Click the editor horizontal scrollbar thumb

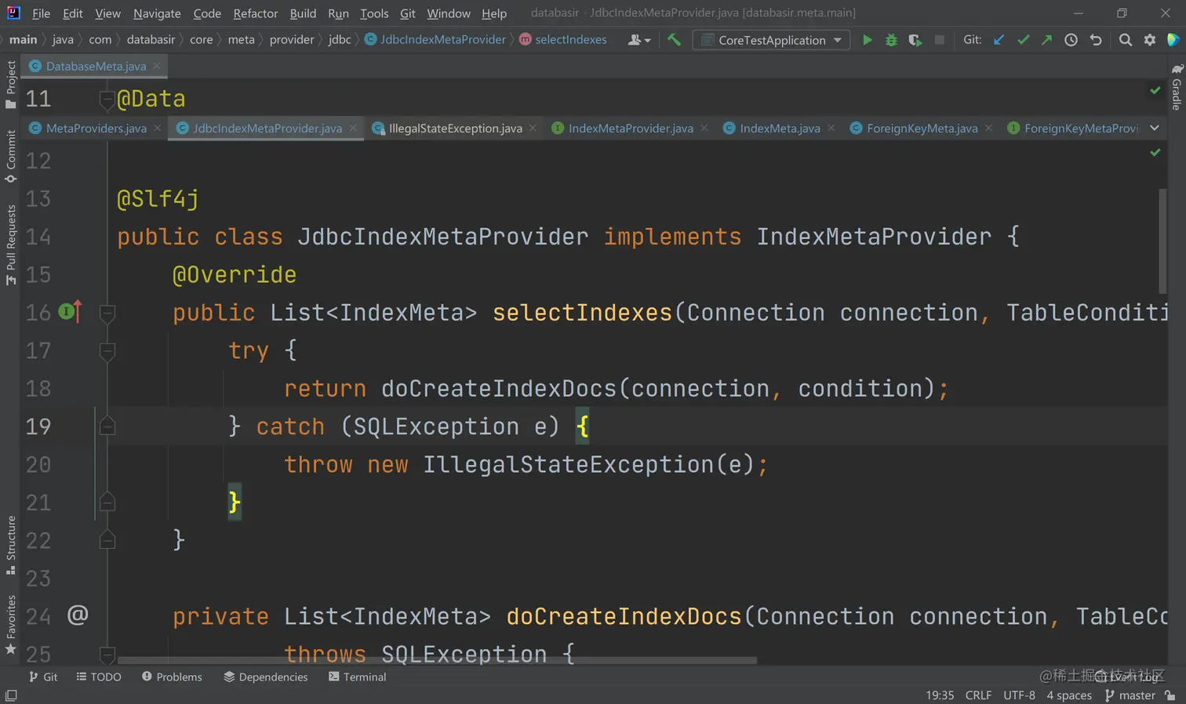(x=437, y=660)
